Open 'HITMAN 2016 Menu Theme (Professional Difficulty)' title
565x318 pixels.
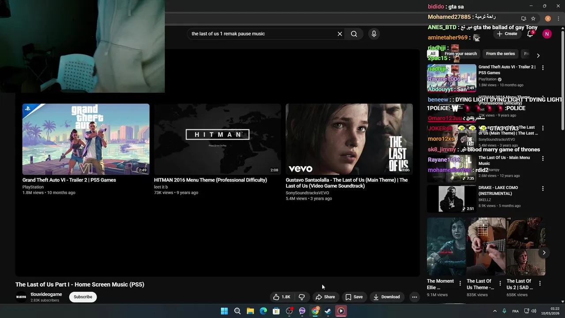pos(211,180)
